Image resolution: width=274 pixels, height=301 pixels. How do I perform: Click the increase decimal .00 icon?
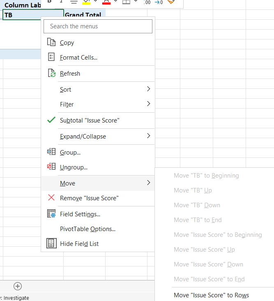tap(147, 2)
